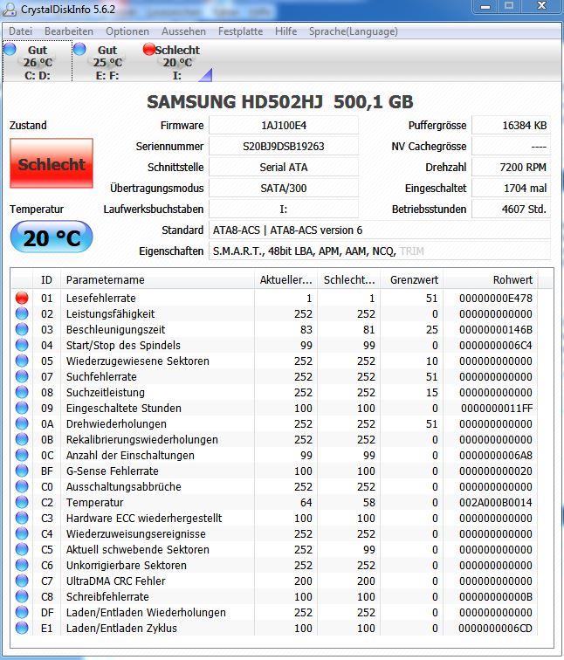The image size is (564, 660).
Task: Click the status icon for Wiederzugewiesene Sektoren
Action: tap(22, 361)
